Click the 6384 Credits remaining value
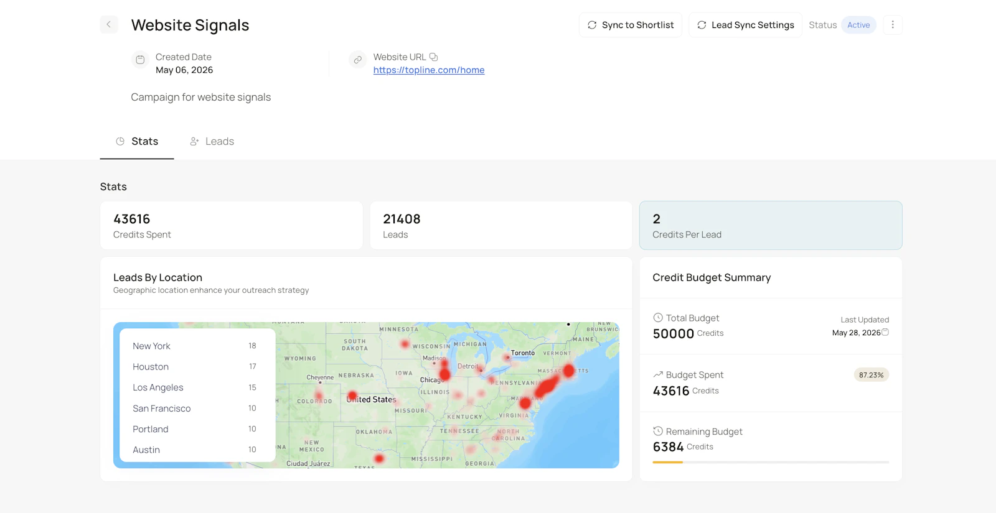 683,447
